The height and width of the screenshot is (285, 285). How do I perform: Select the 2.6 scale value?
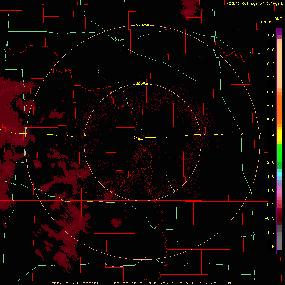tap(271, 162)
